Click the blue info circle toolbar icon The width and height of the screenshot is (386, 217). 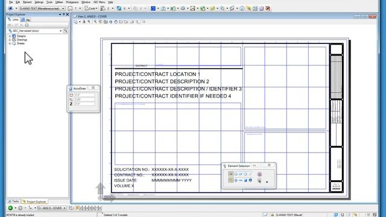tap(242, 8)
